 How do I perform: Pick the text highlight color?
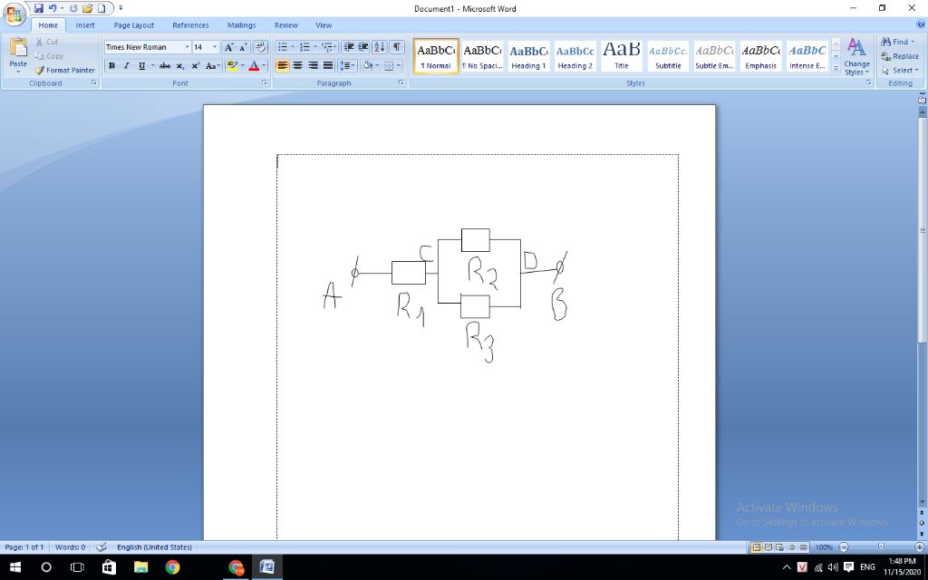coord(232,65)
